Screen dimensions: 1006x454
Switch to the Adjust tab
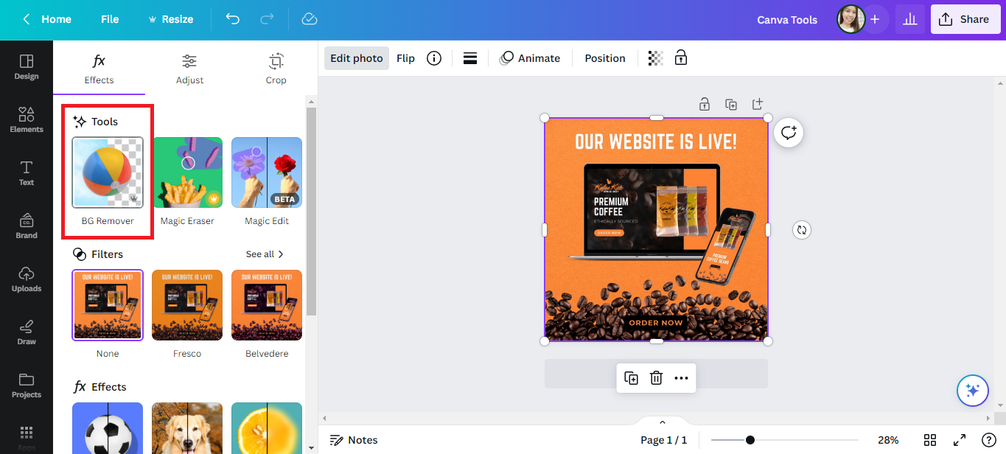point(189,69)
